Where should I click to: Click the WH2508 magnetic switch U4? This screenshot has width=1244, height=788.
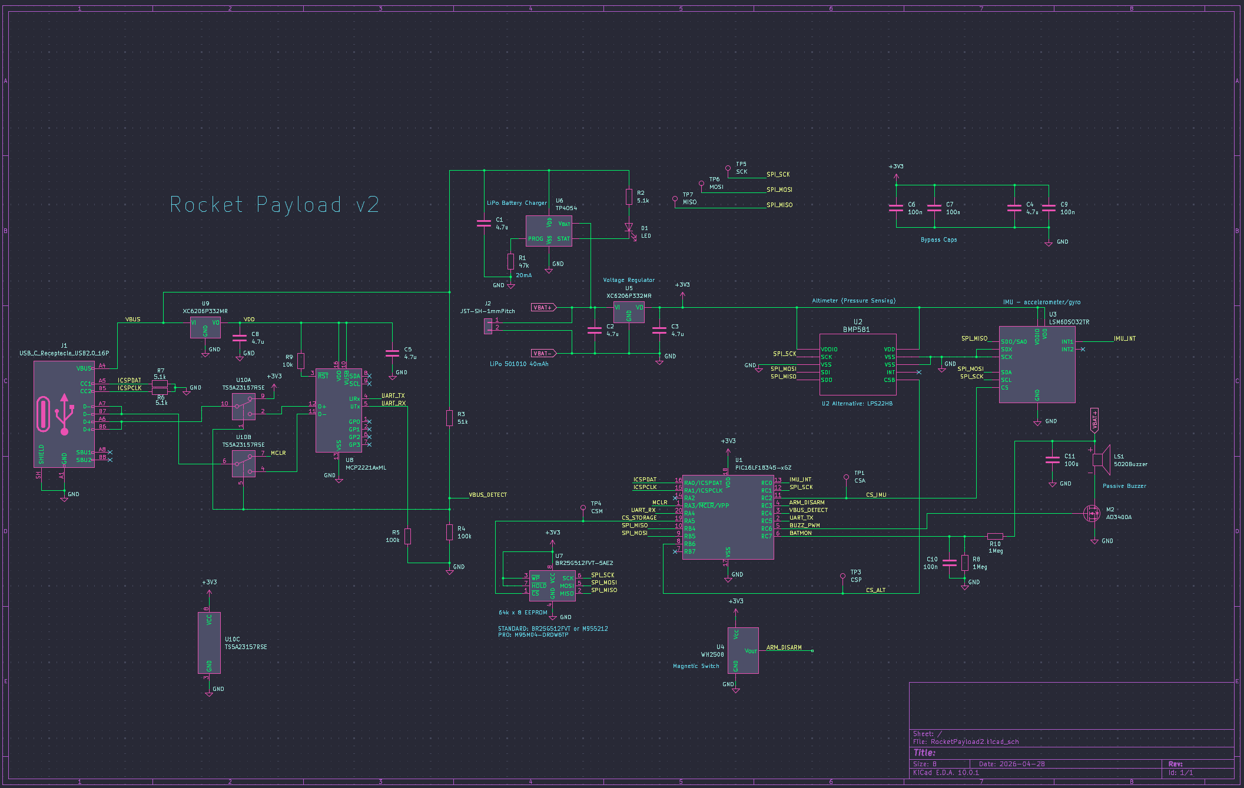coord(743,650)
